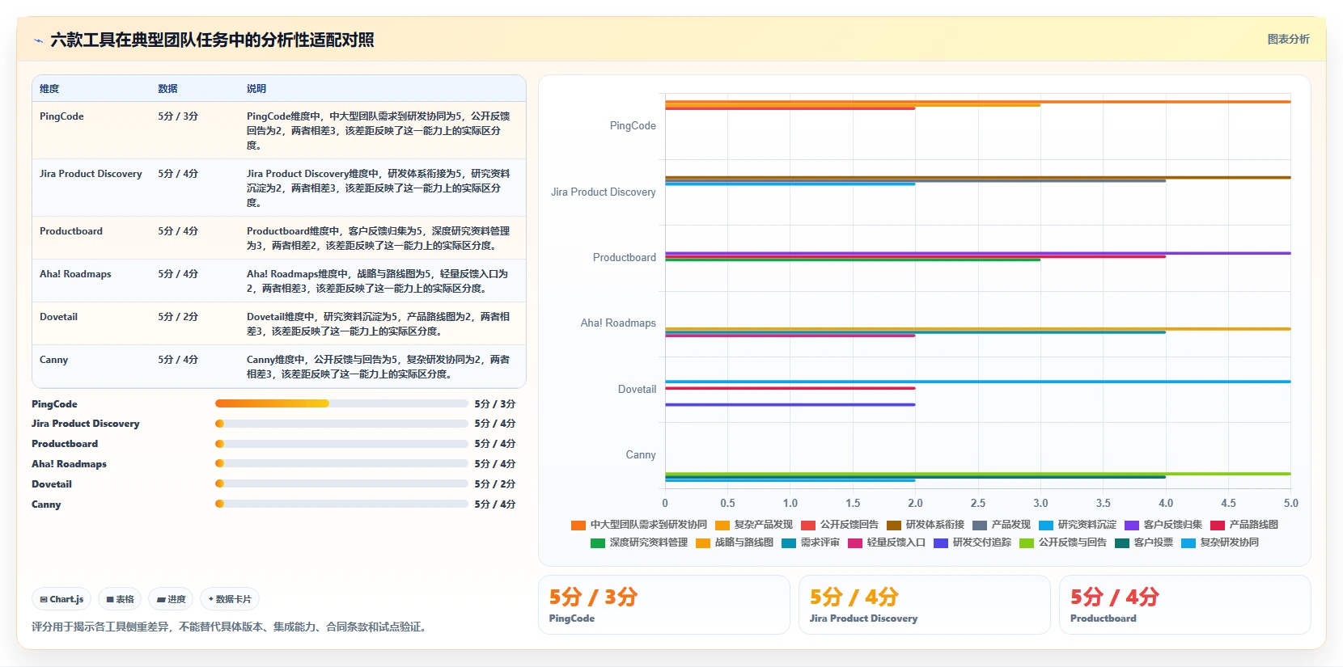Viewport: 1343px width, 667px height.
Task: Select the Canny table row name
Action: (53, 360)
